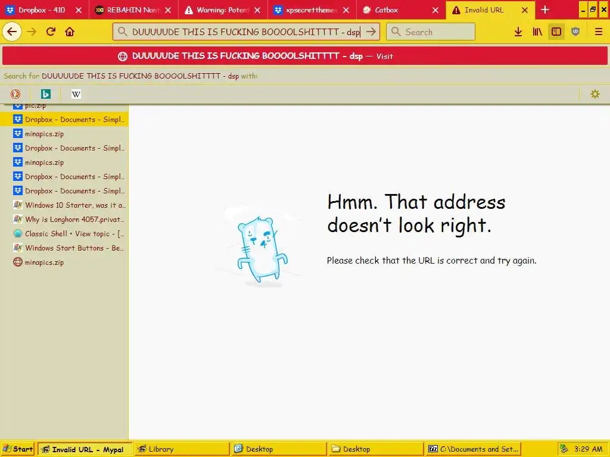Close the Dropbox - 410 tab
The image size is (610, 457).
(x=79, y=10)
